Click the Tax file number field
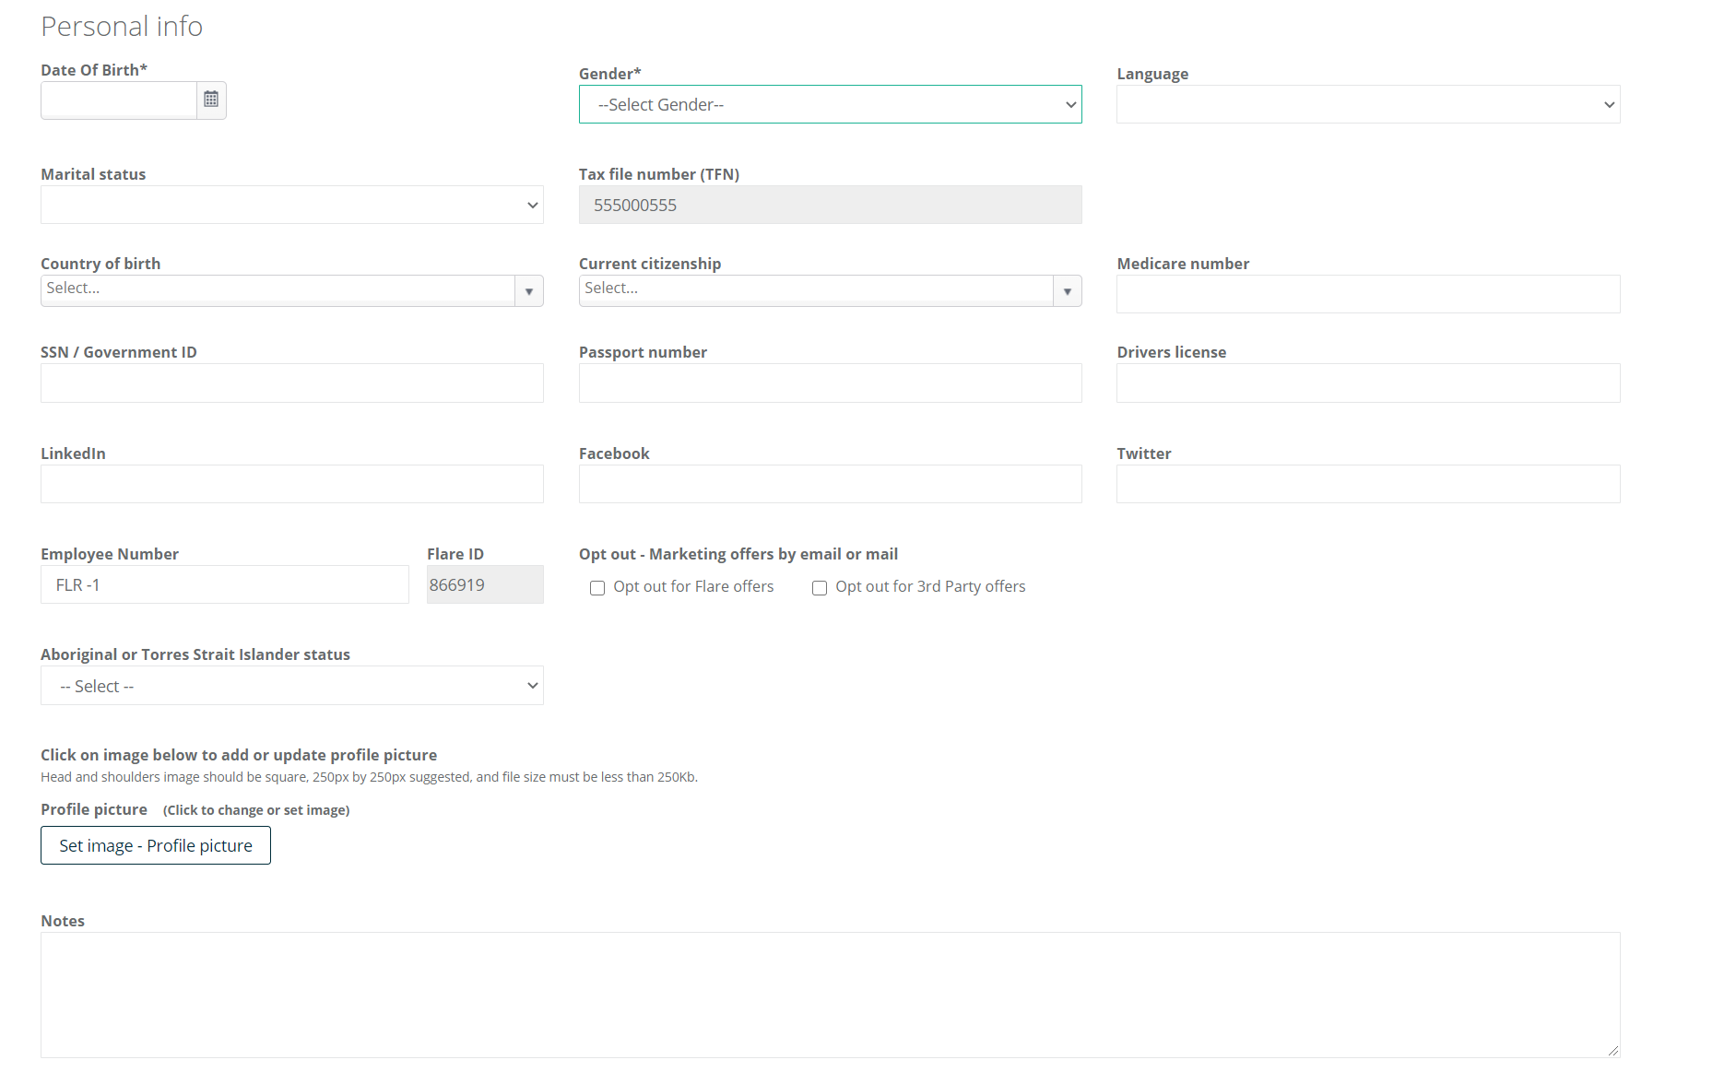Image resolution: width=1736 pixels, height=1072 pixels. coord(830,205)
